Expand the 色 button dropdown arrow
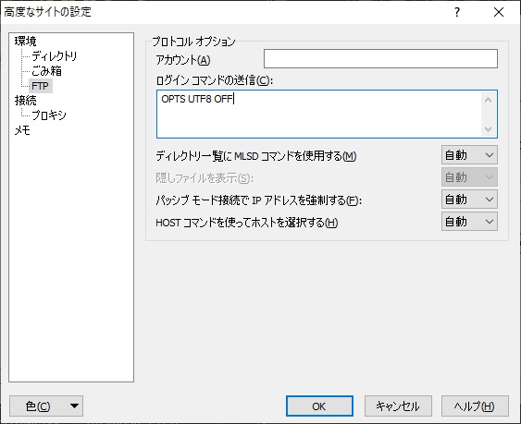Viewport: 521px width, 424px height. (x=74, y=406)
